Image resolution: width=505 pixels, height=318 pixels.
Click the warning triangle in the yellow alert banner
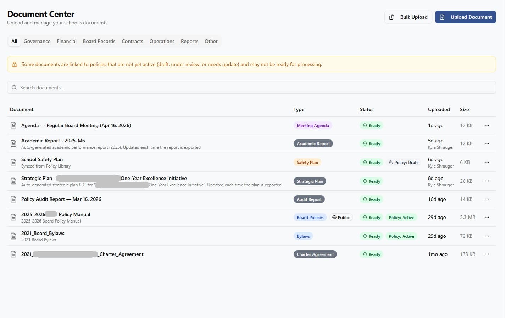14,64
